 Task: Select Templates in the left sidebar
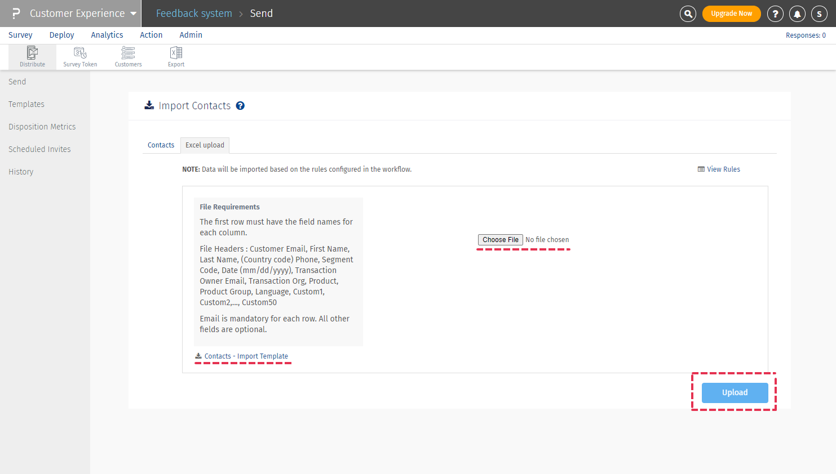(x=26, y=104)
